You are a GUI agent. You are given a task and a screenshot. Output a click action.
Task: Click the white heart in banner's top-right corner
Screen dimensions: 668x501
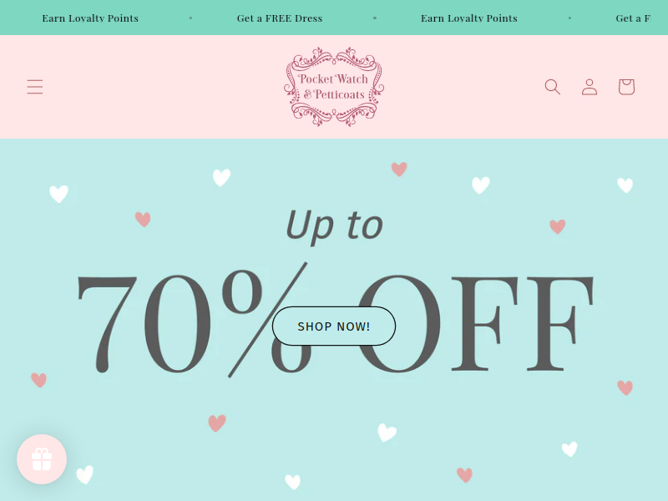coord(625,185)
